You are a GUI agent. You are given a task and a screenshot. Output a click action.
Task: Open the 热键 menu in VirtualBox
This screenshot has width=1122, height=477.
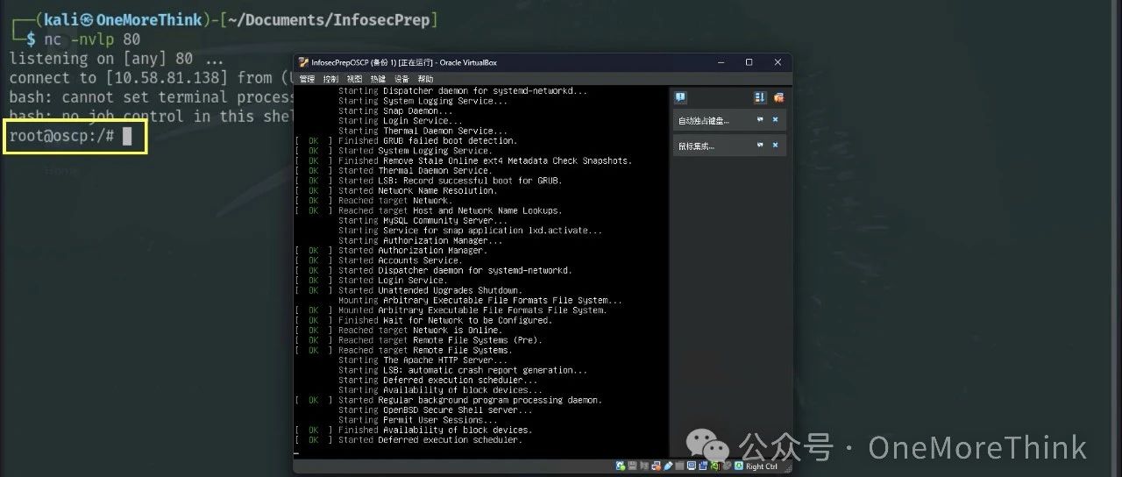pos(378,79)
